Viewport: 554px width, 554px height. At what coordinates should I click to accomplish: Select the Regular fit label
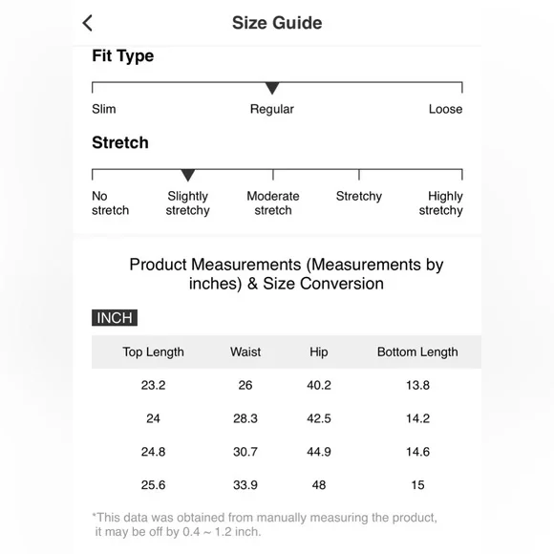click(x=272, y=109)
